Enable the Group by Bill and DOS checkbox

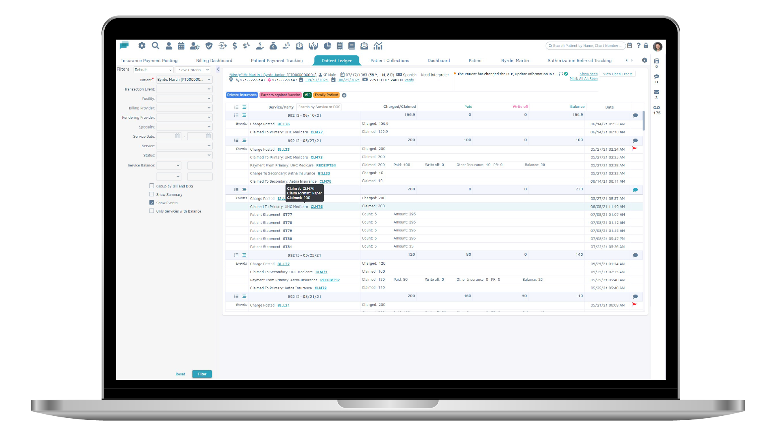click(x=152, y=186)
